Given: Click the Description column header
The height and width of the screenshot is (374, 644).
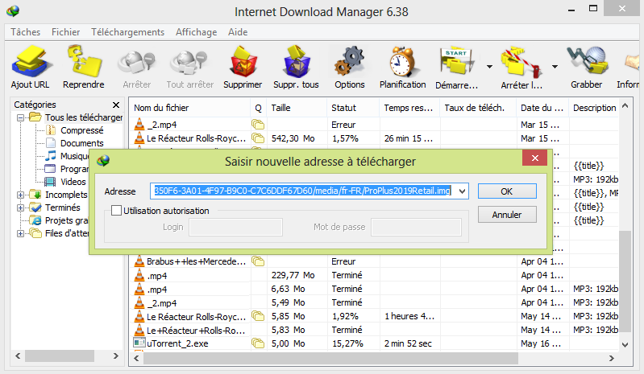Looking at the screenshot, I should [594, 108].
